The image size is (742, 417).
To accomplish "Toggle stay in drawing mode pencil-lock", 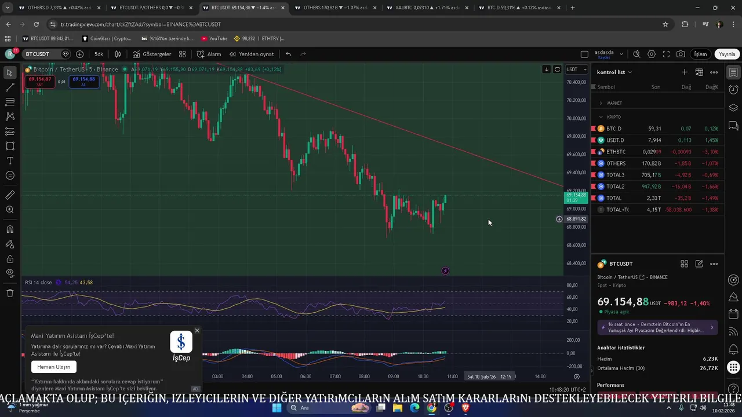I will click(9, 244).
